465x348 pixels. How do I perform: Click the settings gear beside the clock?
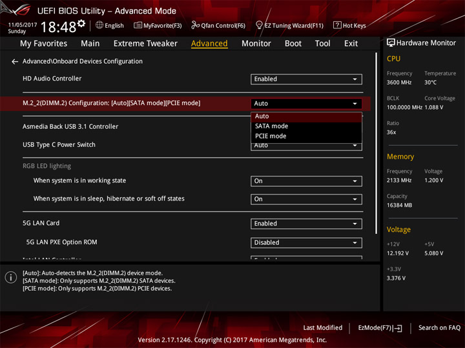pyautogui.click(x=81, y=23)
